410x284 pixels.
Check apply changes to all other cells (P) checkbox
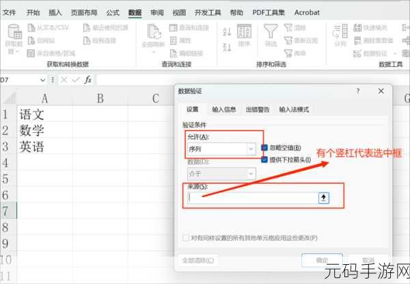(x=186, y=238)
